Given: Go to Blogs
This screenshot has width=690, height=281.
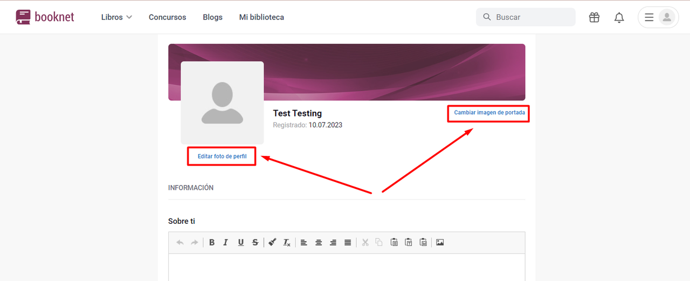Looking at the screenshot, I should point(212,17).
